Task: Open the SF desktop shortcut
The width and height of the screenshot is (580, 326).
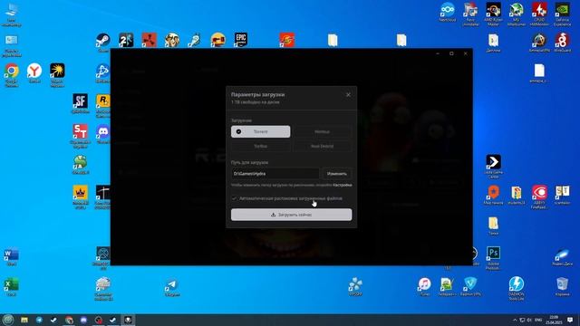Action: [x=81, y=103]
